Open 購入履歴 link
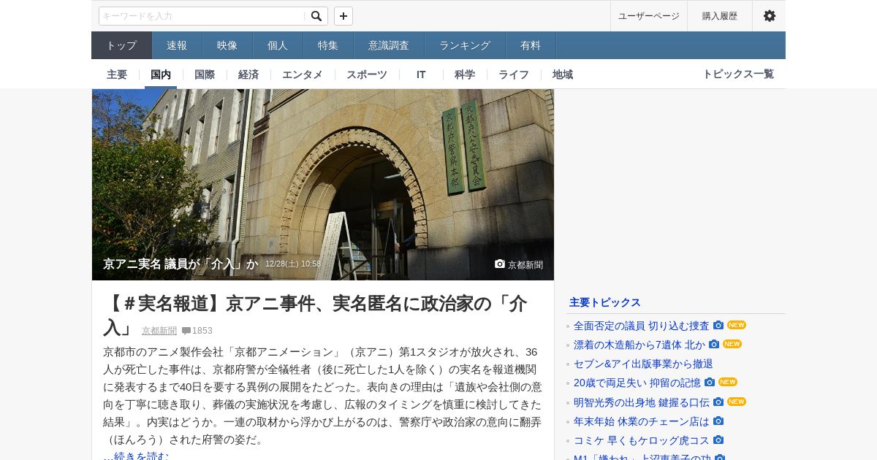The image size is (877, 460). click(x=720, y=16)
